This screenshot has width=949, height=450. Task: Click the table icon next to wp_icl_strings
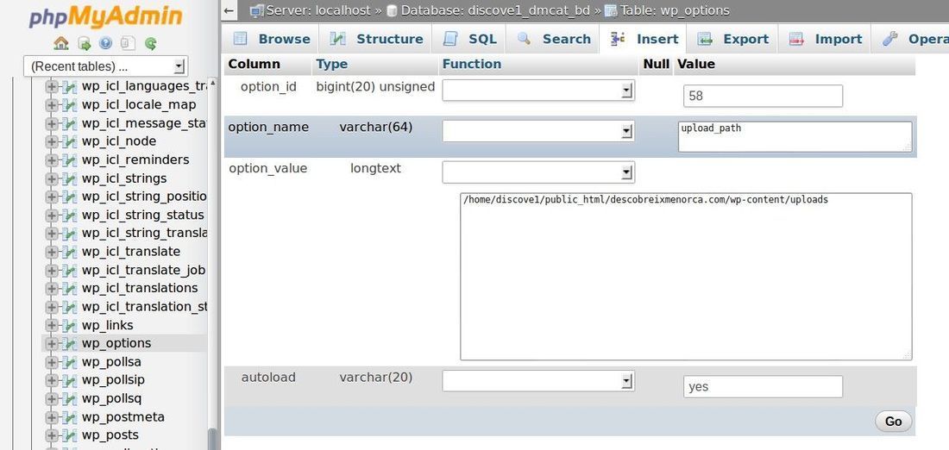coord(70,178)
